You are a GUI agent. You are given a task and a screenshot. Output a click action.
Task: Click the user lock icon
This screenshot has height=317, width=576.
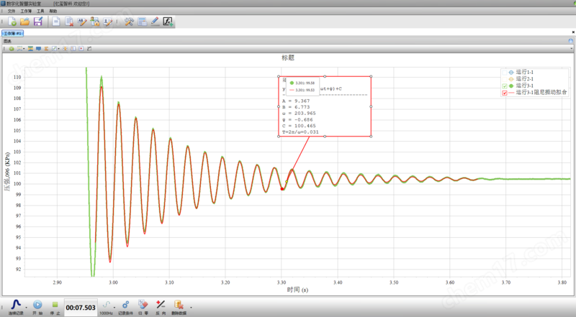point(94,22)
